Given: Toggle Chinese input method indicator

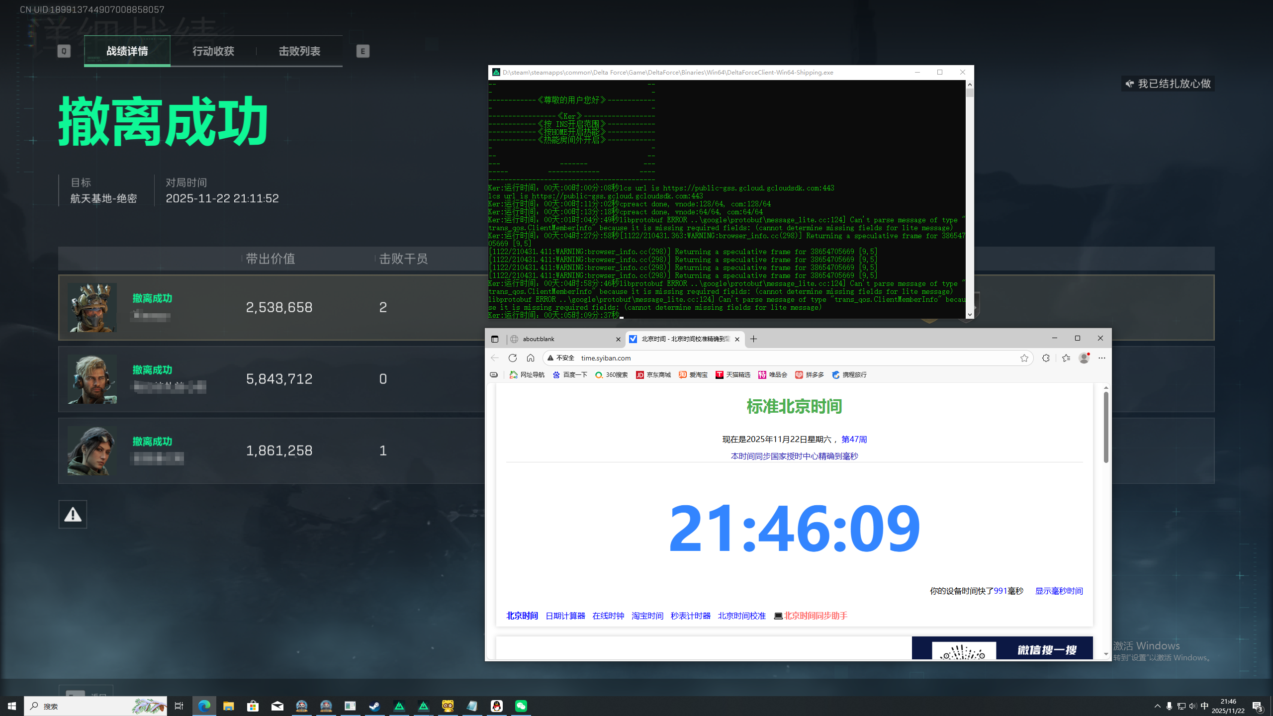Looking at the screenshot, I should click(1204, 706).
